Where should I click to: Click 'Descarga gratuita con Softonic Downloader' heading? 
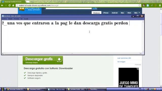pos(48,68)
